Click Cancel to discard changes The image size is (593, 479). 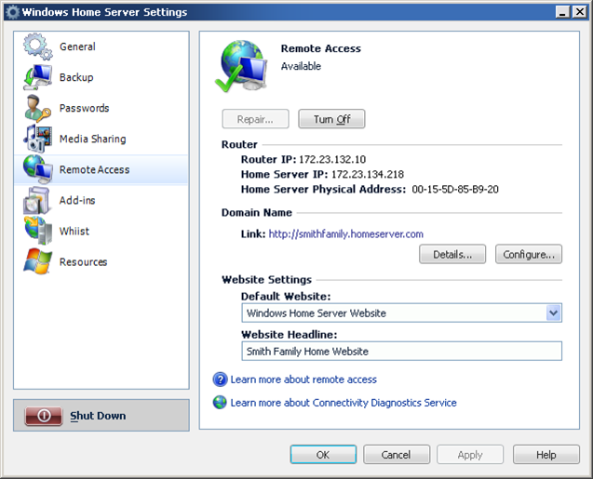397,455
